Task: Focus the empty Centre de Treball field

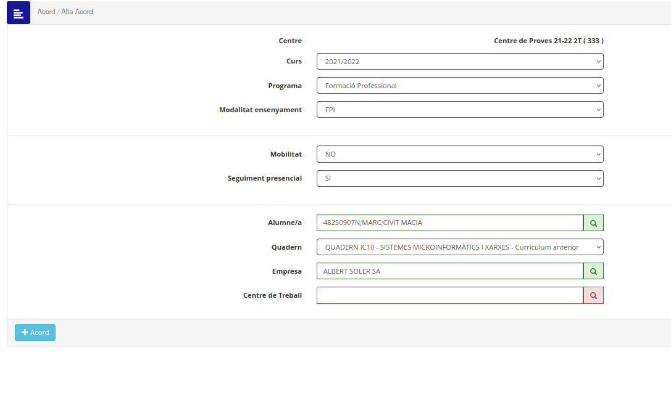Action: 450,296
